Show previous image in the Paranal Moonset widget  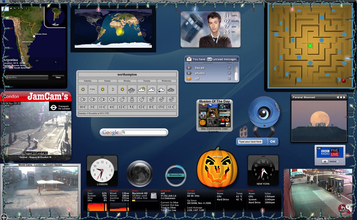[x=338, y=97]
